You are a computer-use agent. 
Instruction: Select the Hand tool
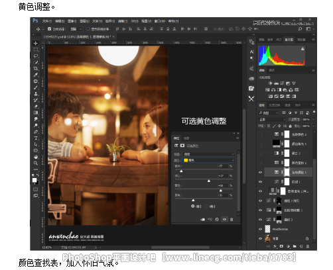[35, 157]
